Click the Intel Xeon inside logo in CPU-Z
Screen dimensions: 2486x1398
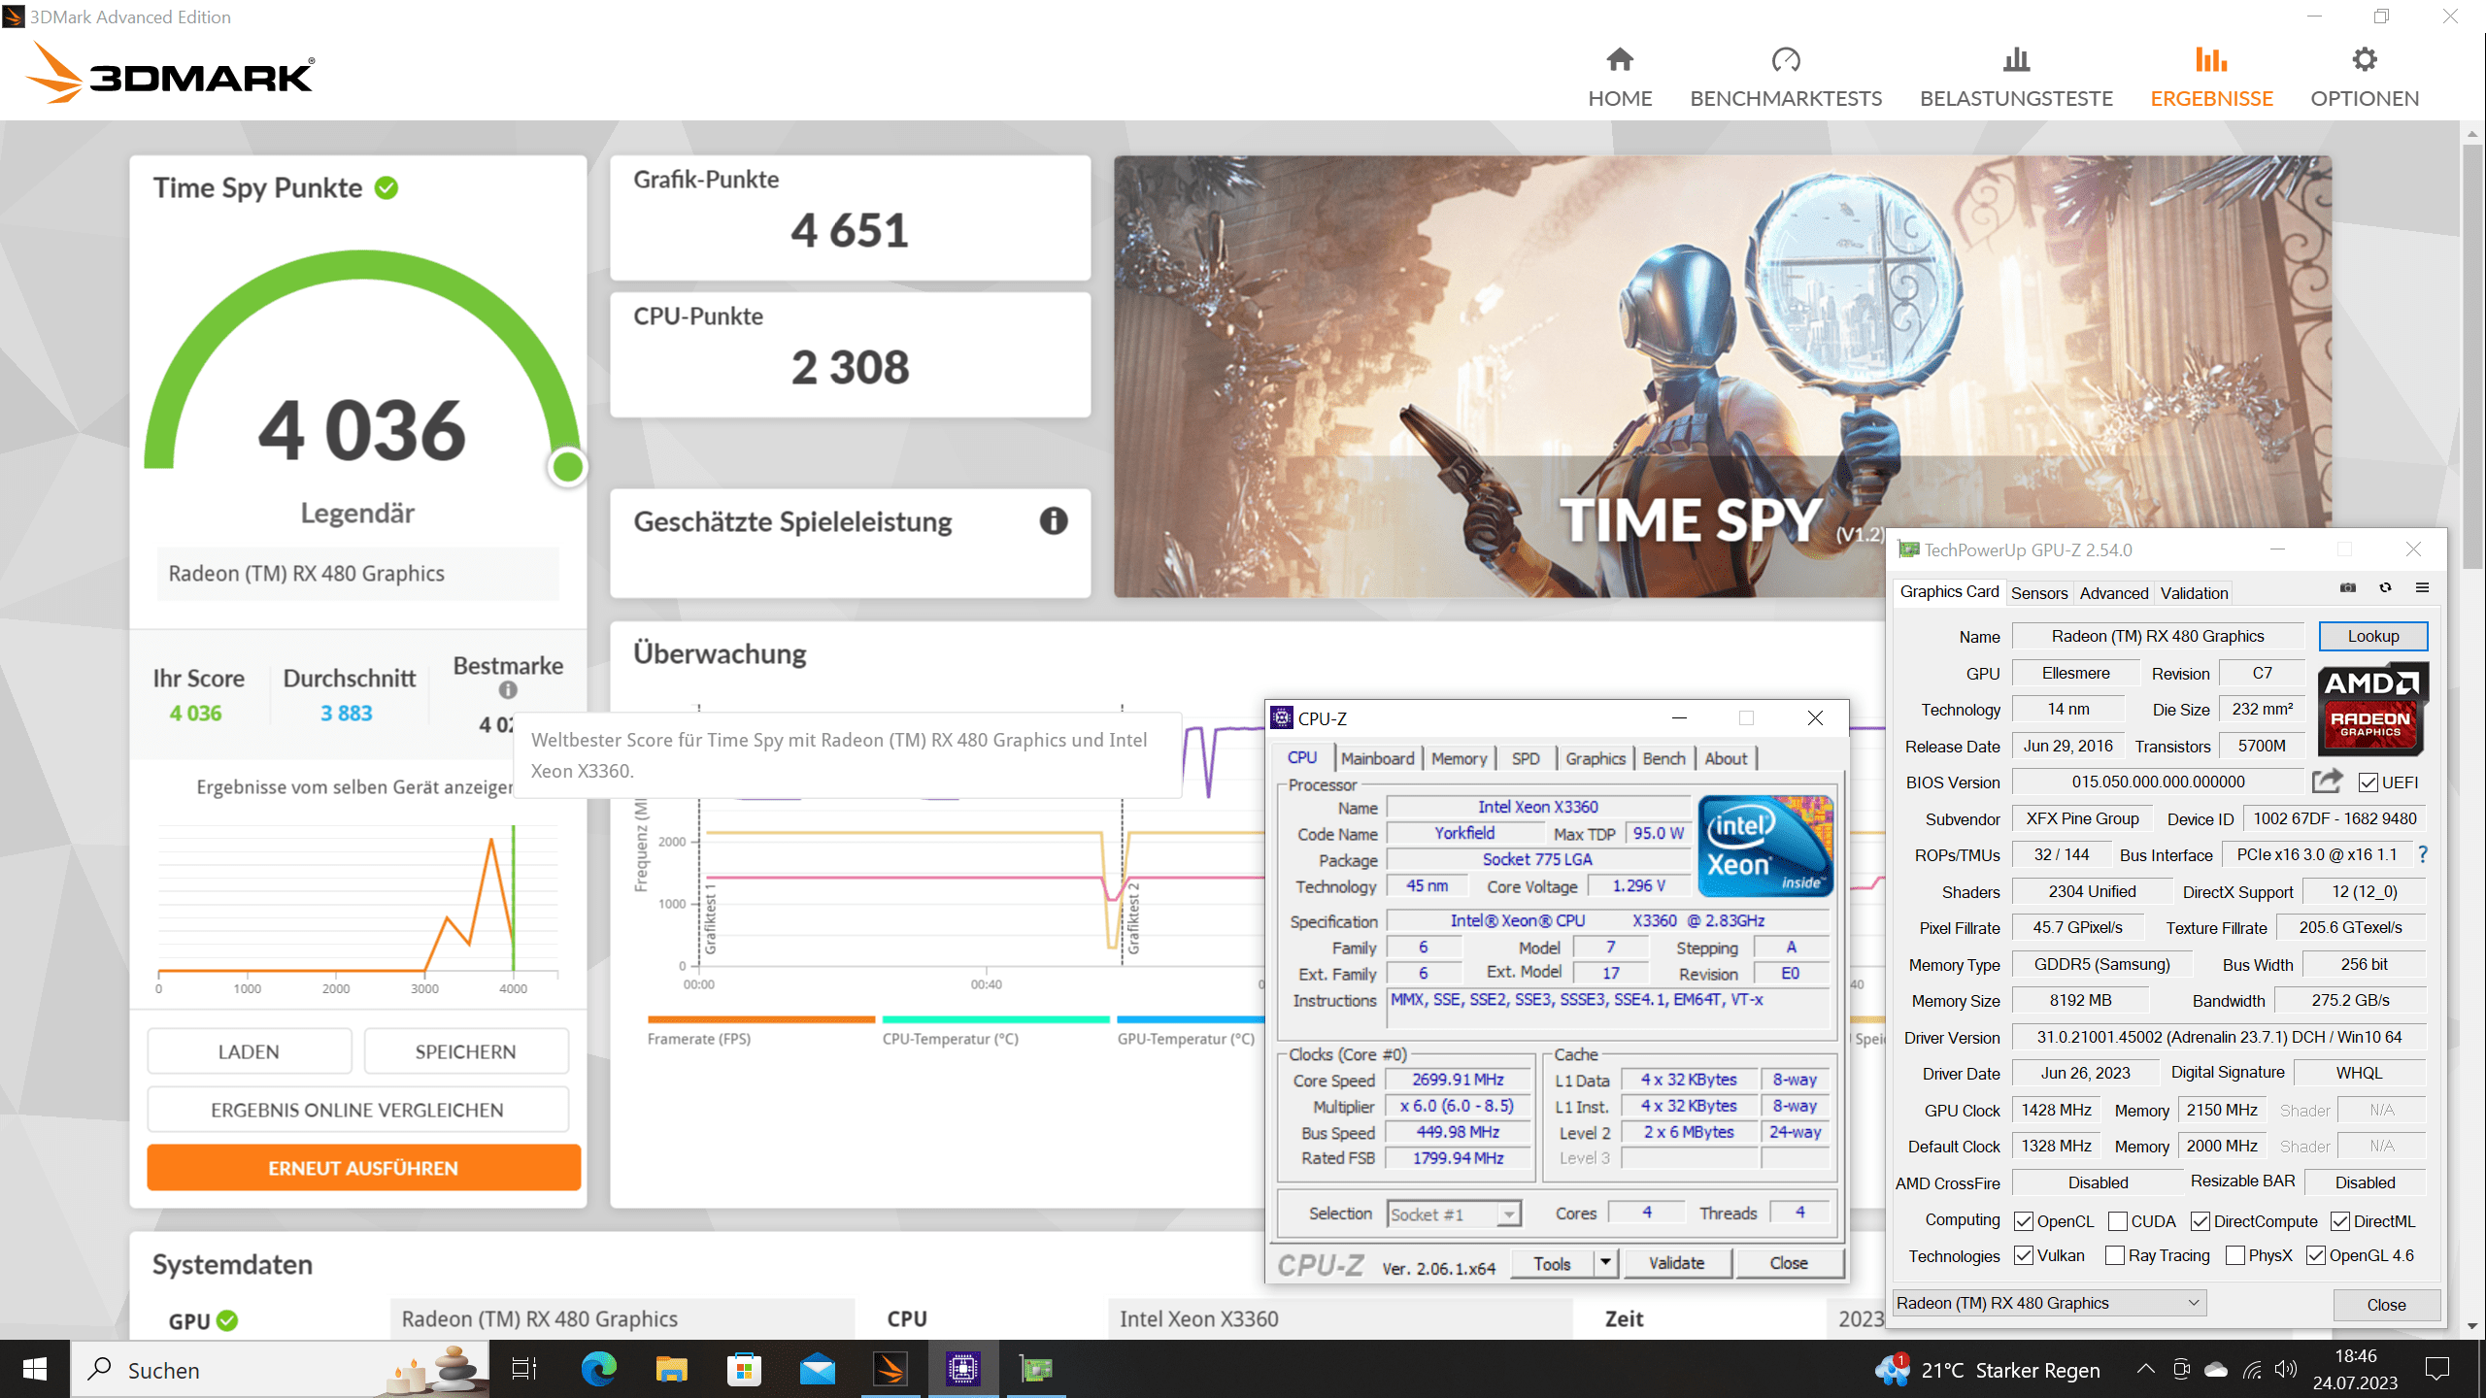(x=1764, y=846)
